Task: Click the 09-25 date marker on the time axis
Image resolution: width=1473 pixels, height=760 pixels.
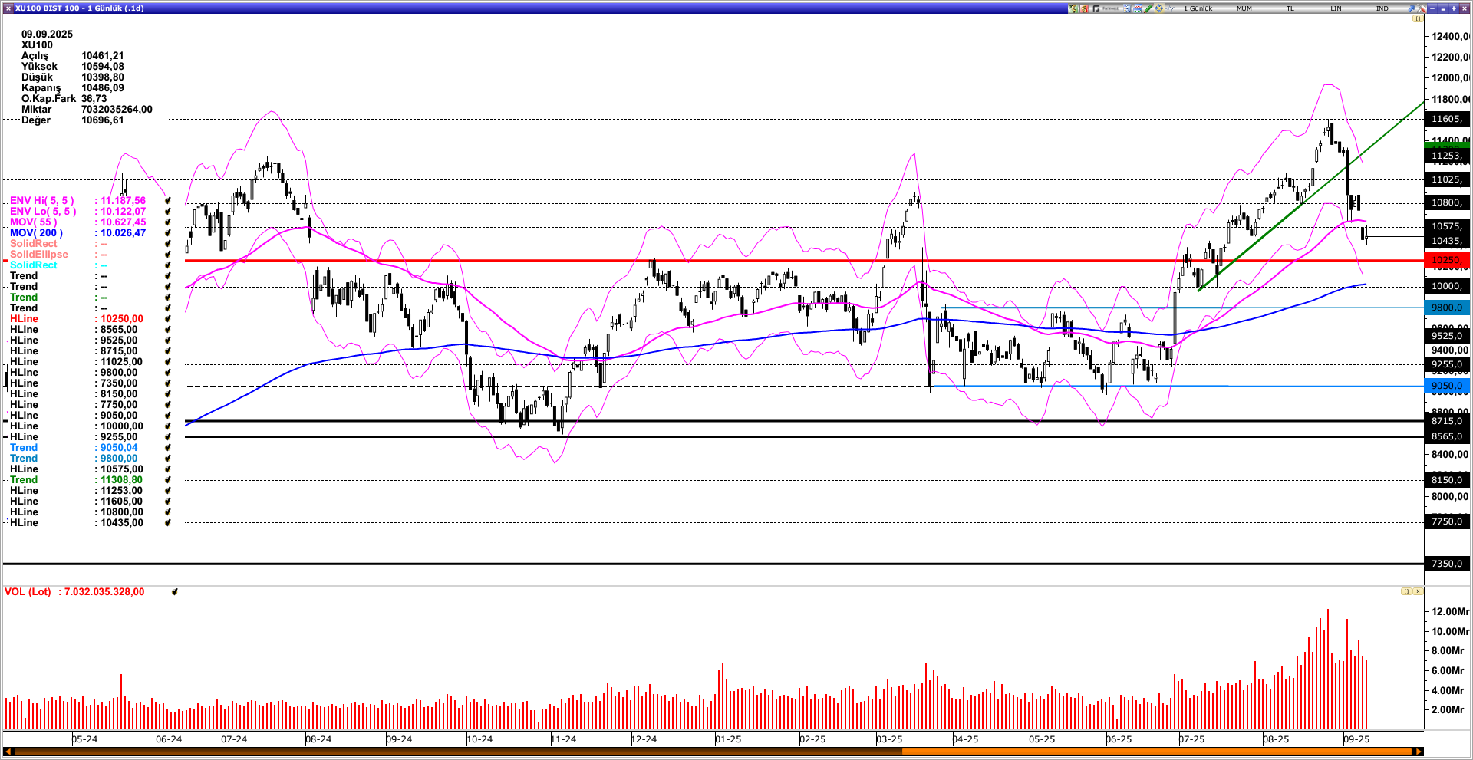Action: click(x=1356, y=739)
